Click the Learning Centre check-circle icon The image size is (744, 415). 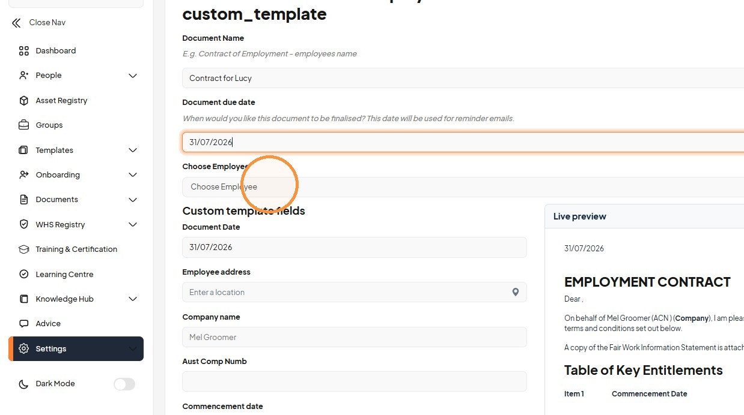click(x=24, y=275)
